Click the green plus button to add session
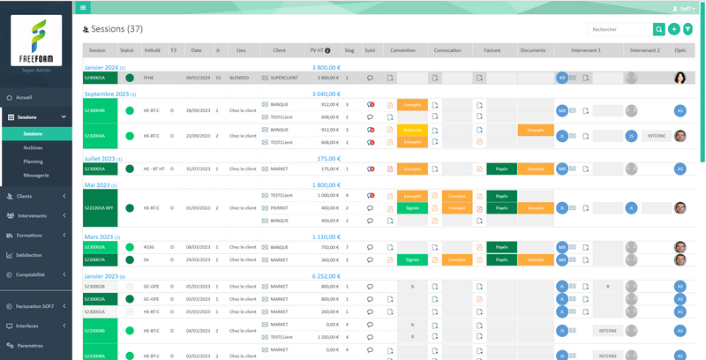This screenshot has width=706, height=360. click(674, 29)
